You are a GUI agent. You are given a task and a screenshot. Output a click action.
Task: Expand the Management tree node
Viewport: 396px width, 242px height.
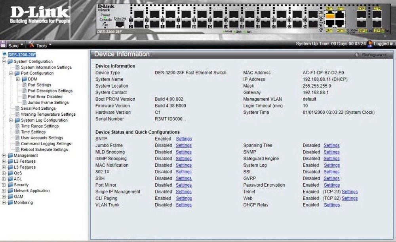coord(4,156)
